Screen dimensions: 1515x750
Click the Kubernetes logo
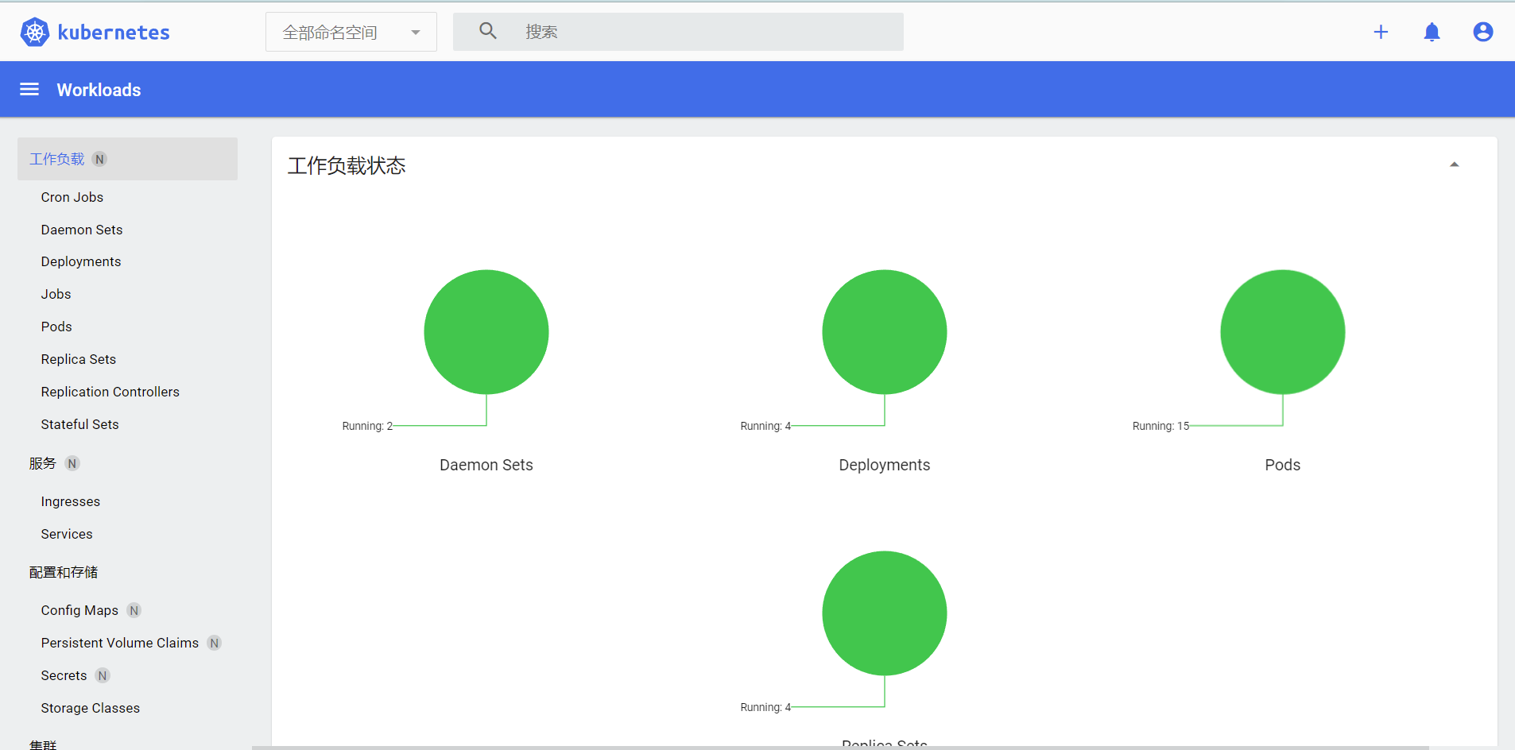coord(34,32)
